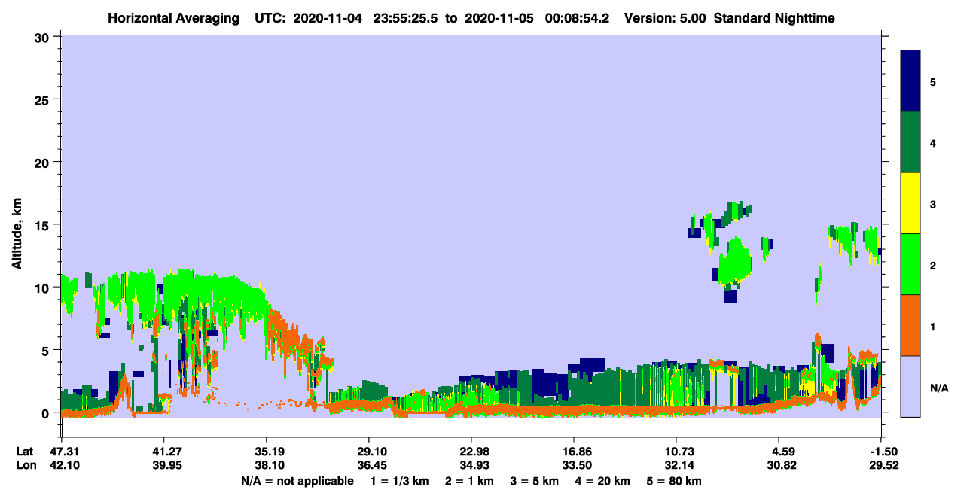Click the bright green colorbar segment labeled 2
The height and width of the screenshot is (502, 979).
(910, 264)
